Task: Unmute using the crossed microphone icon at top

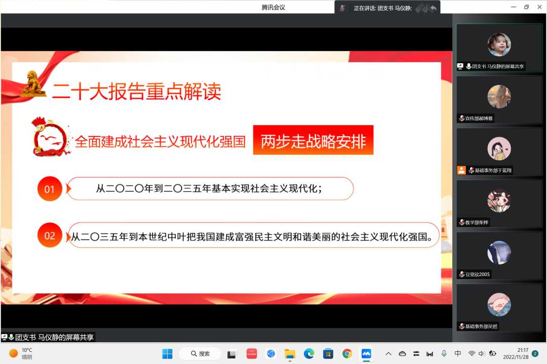Action: click(342, 8)
